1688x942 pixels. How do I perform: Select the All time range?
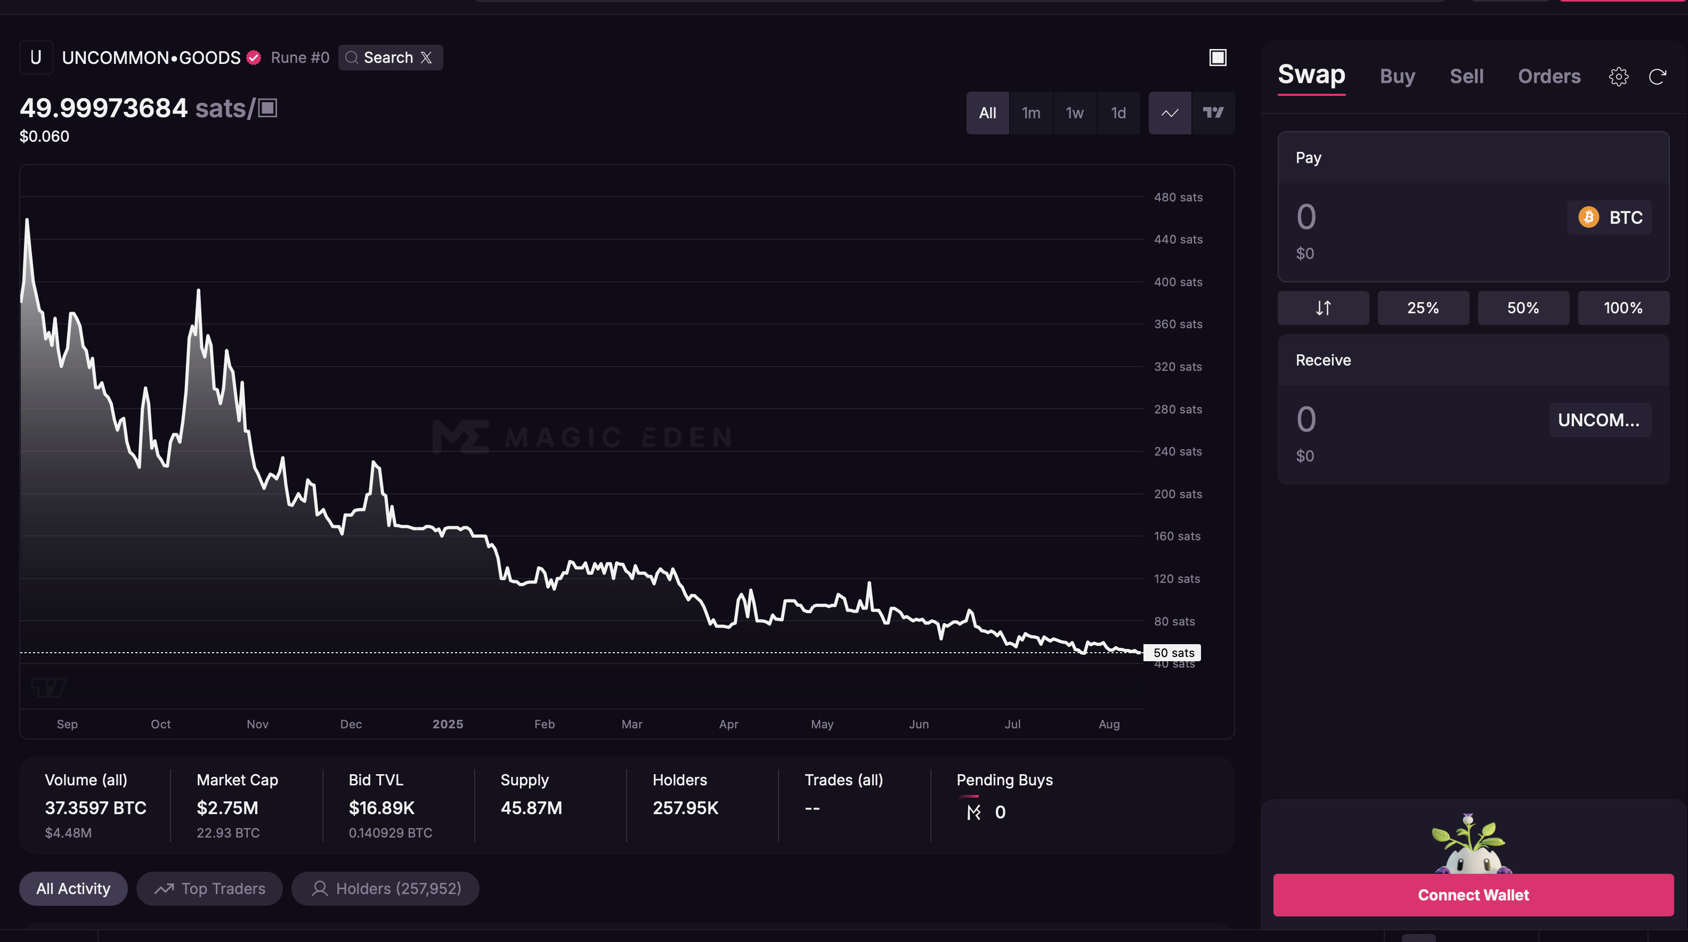(x=987, y=112)
